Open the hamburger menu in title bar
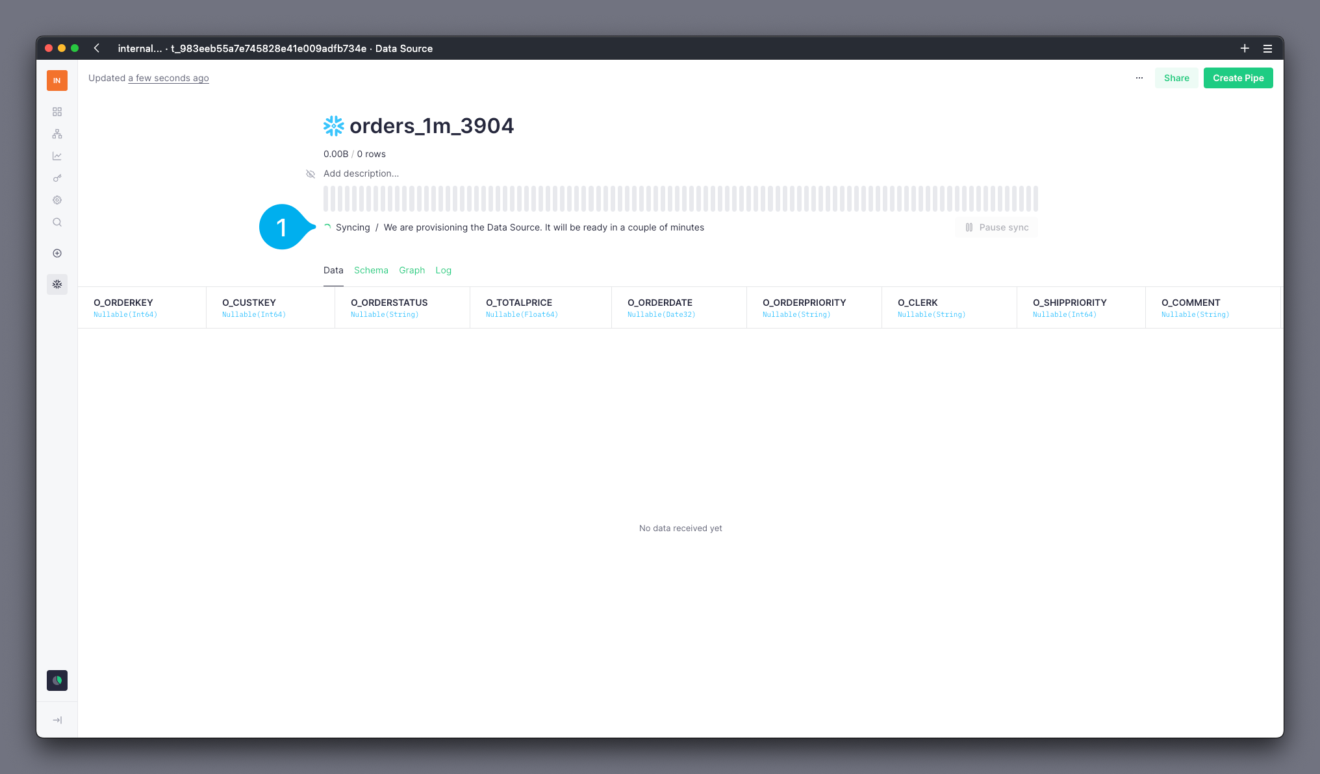 [x=1267, y=49]
